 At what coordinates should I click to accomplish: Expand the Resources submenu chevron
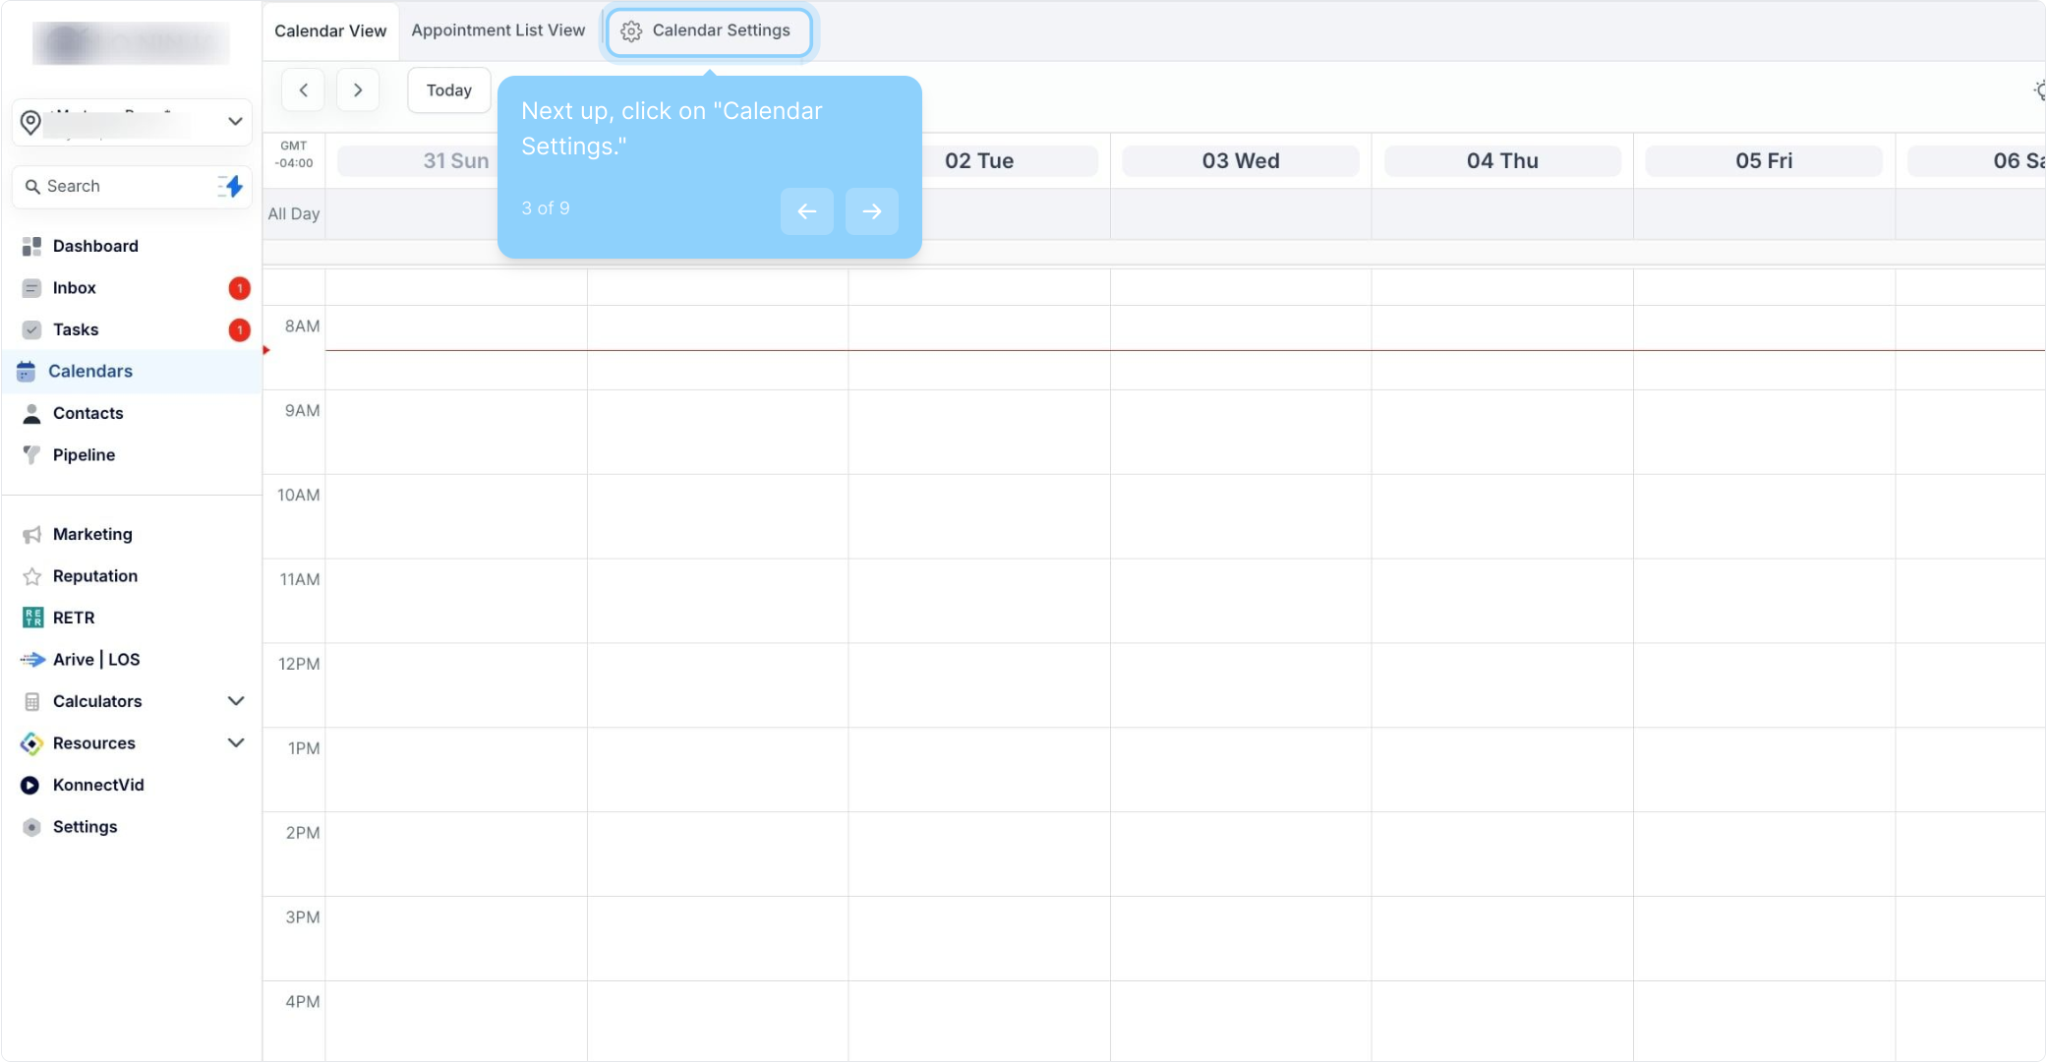[236, 742]
